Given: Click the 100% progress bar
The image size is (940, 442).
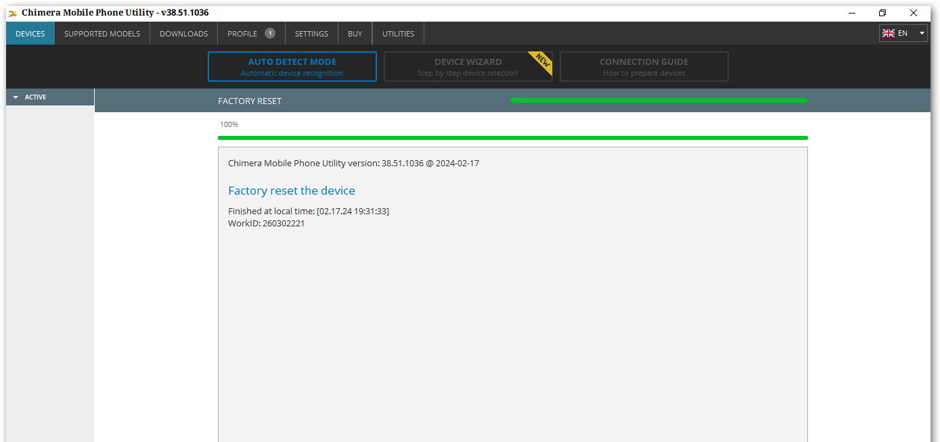Looking at the screenshot, I should (x=513, y=138).
